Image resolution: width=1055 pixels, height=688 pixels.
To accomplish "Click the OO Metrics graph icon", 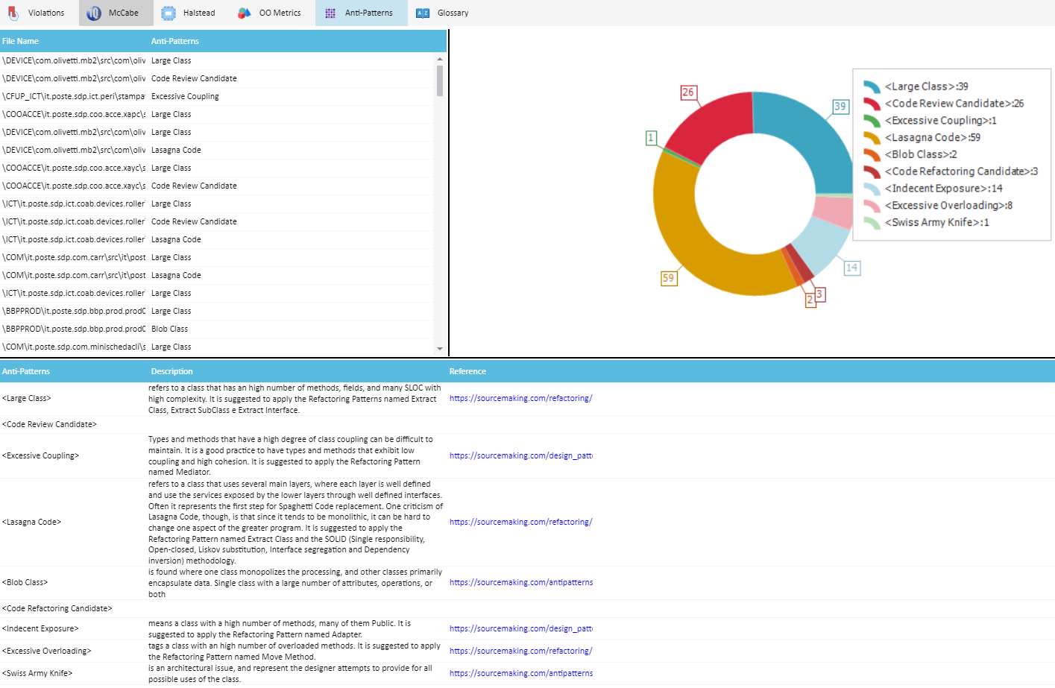I will (x=244, y=13).
